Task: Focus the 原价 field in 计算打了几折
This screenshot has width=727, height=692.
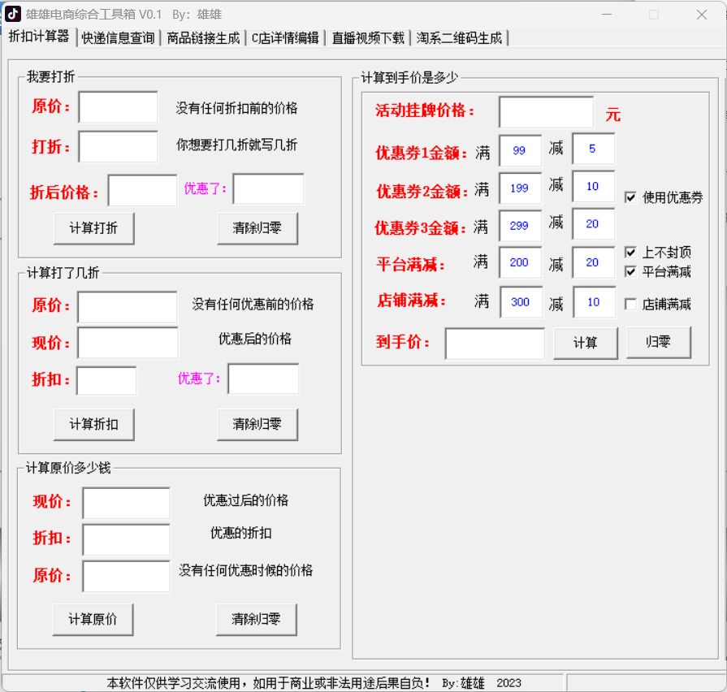Action: click(x=127, y=307)
